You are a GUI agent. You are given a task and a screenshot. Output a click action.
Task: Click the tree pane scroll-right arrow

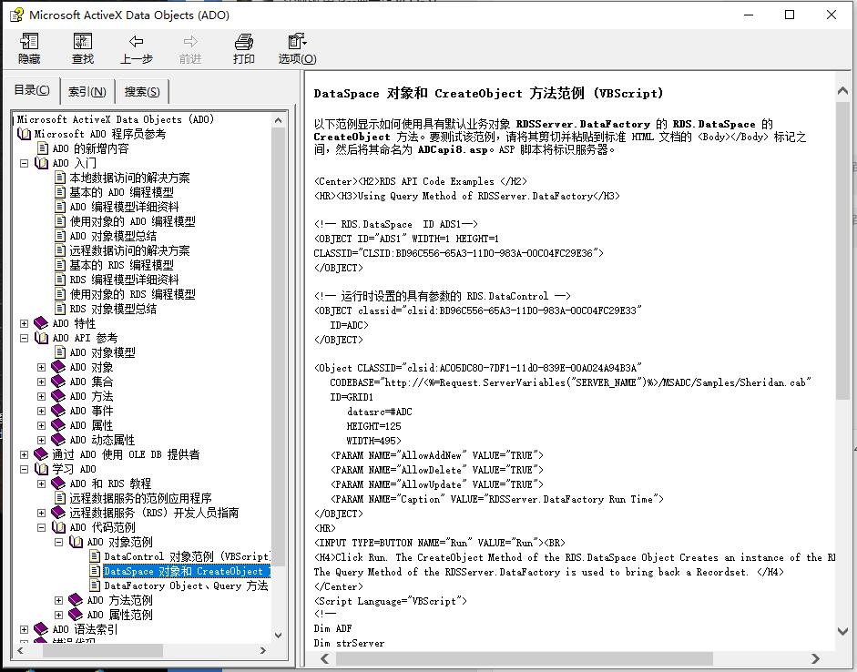(263, 650)
